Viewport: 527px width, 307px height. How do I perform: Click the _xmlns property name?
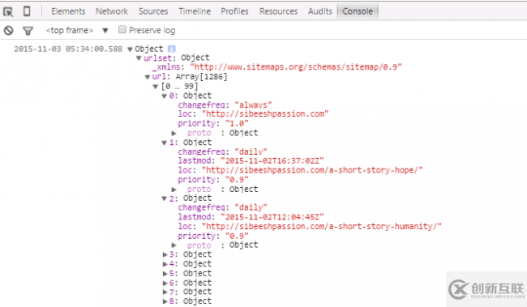[x=166, y=67]
